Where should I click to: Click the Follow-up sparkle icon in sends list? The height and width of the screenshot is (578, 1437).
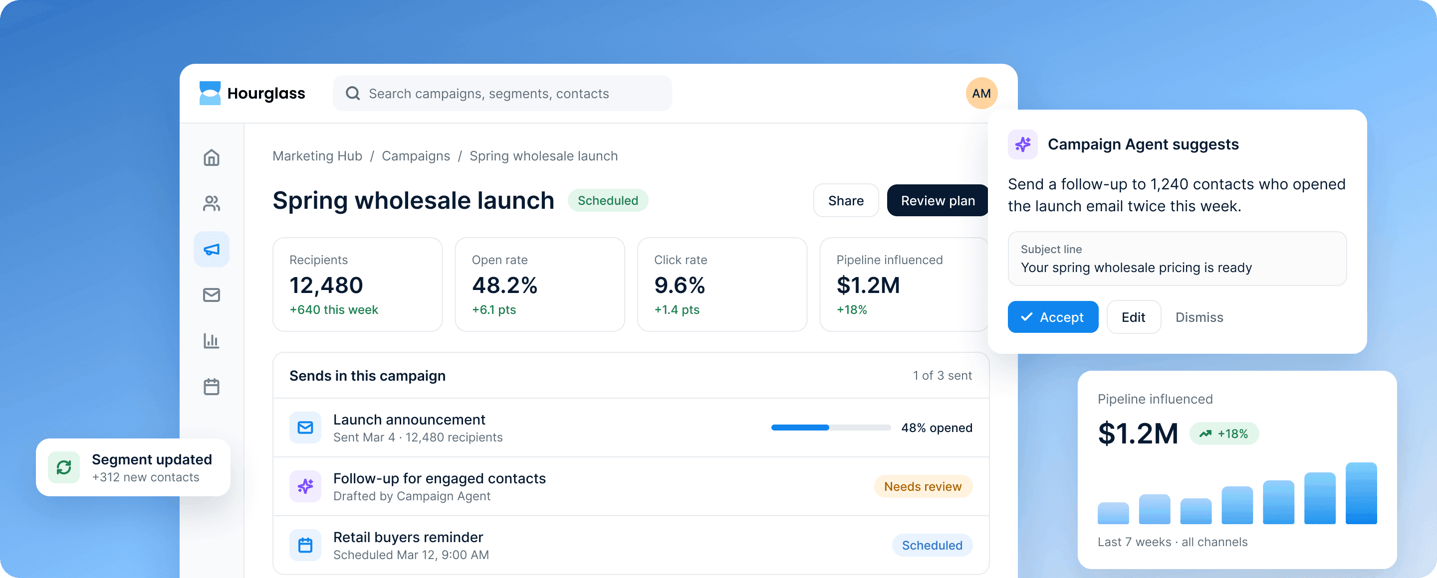pos(305,486)
